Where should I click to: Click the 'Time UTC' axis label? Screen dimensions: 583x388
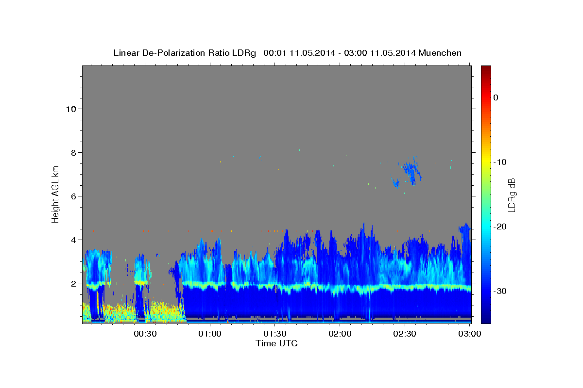coord(276,343)
